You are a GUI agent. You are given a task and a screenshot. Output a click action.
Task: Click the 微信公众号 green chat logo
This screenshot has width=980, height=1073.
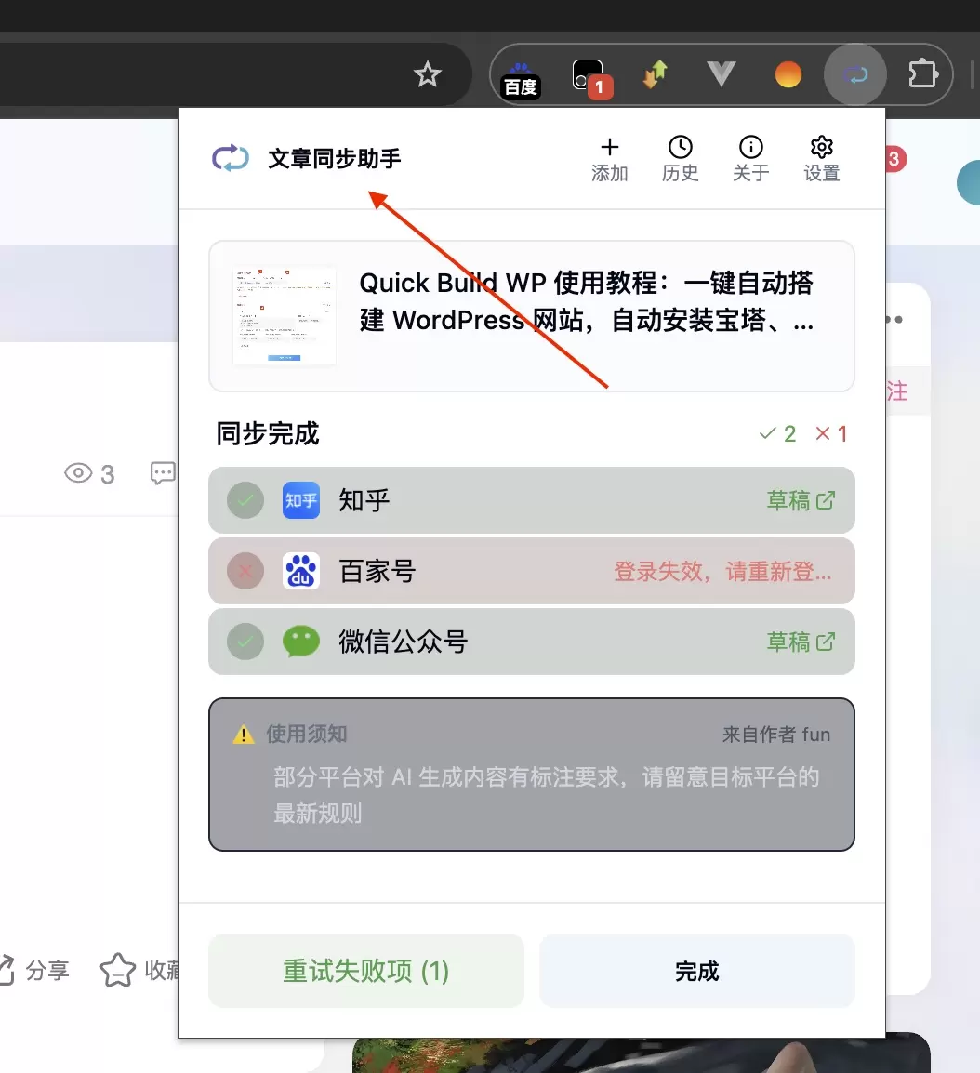(301, 642)
